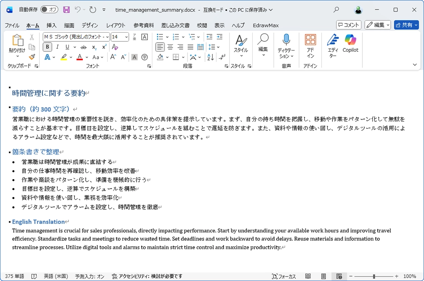Viewport: 424px width, 281px height.
Task: Toggle Italic formatting button
Action: tap(57, 47)
